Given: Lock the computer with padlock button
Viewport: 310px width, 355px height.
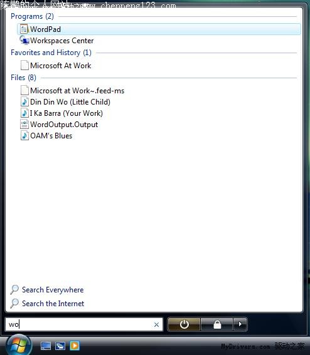Looking at the screenshot, I should (x=217, y=324).
